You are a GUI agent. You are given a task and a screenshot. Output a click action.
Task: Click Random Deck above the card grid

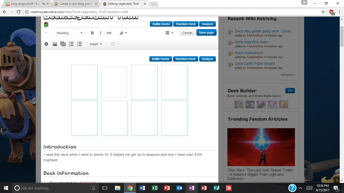pyautogui.click(x=186, y=59)
